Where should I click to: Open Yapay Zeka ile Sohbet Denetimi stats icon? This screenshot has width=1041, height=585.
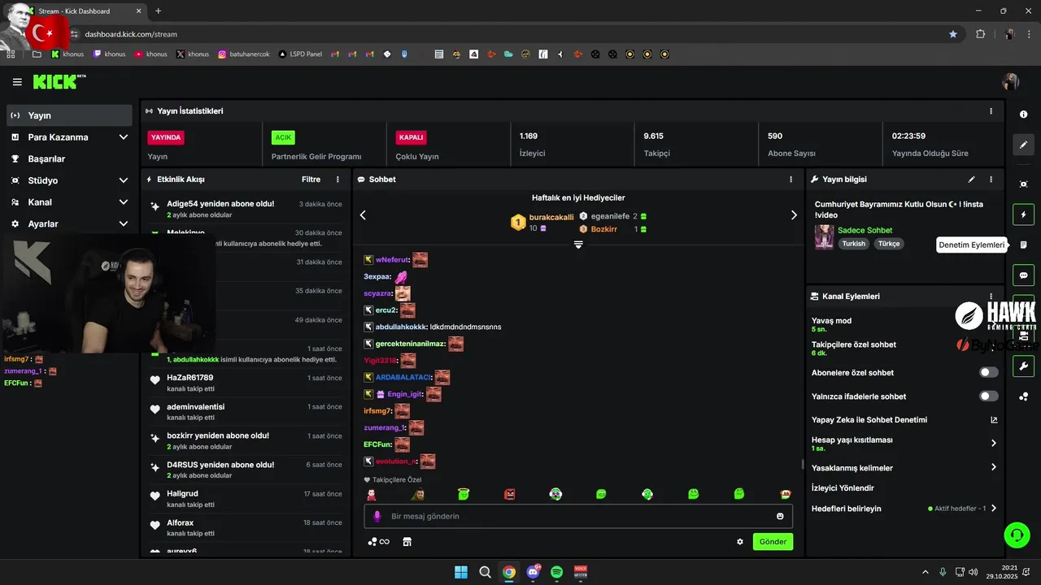993,420
